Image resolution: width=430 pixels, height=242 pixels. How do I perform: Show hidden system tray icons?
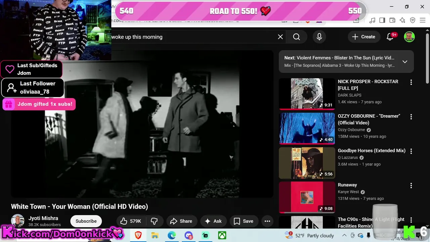(x=344, y=235)
